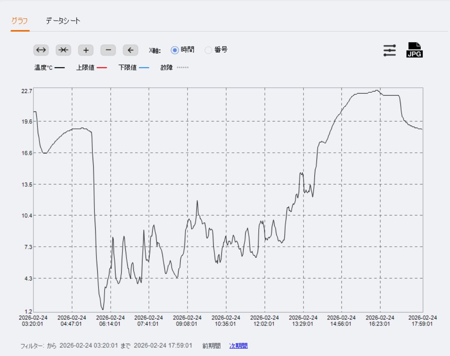
Task: Toggle the 故障 dotted legend entry
Action: pyautogui.click(x=174, y=67)
